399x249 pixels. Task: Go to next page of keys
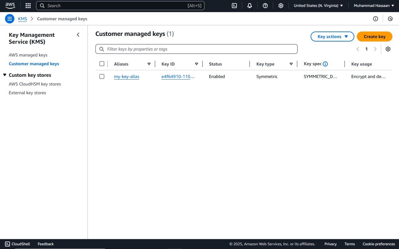point(375,49)
